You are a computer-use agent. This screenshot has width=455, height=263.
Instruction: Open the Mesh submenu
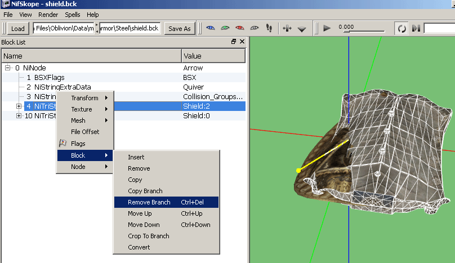click(x=84, y=121)
